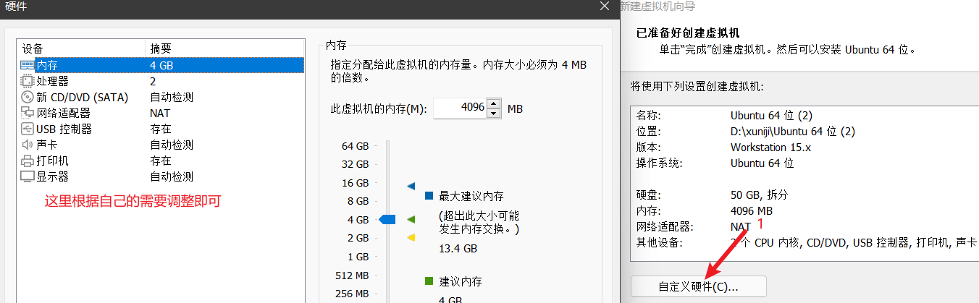The width and height of the screenshot is (979, 303).
Task: Click the network adapter icon
Action: click(x=28, y=113)
